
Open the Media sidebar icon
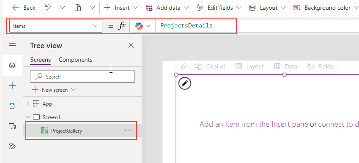pos(12,126)
